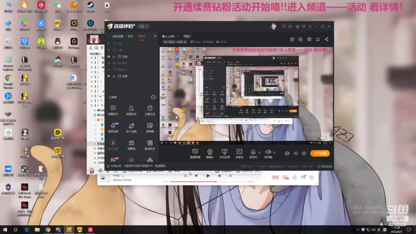Click the gift task notice in status bar

tap(136, 166)
